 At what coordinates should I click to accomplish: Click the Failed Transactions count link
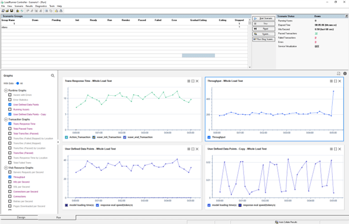[x=315, y=38]
